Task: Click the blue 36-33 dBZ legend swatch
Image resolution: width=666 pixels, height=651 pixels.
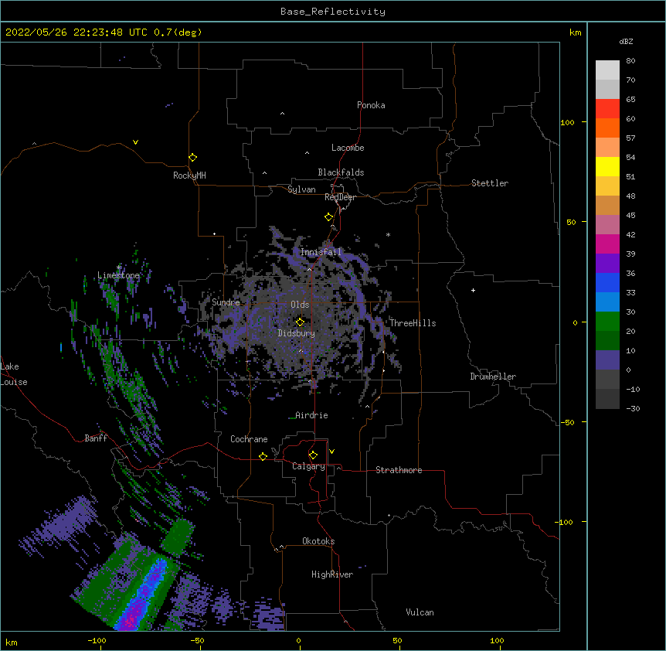Action: pos(607,282)
